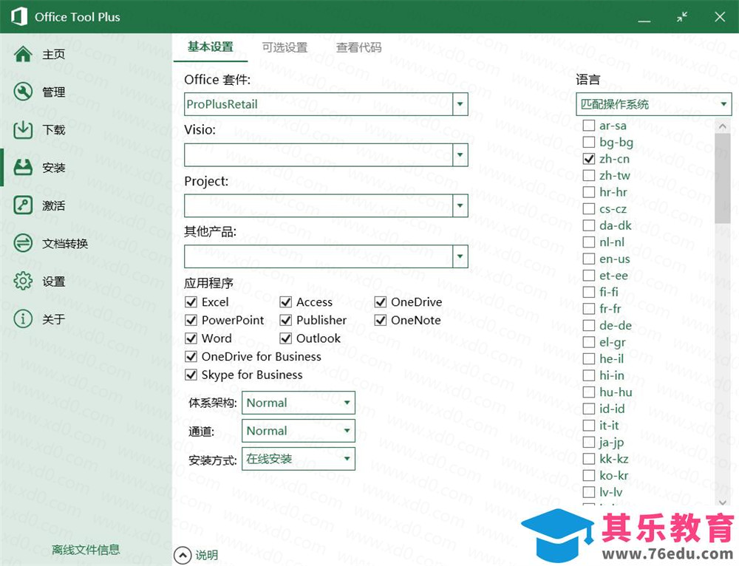The height and width of the screenshot is (566, 739).
Task: Click the 设置 gear icon
Action: [23, 281]
